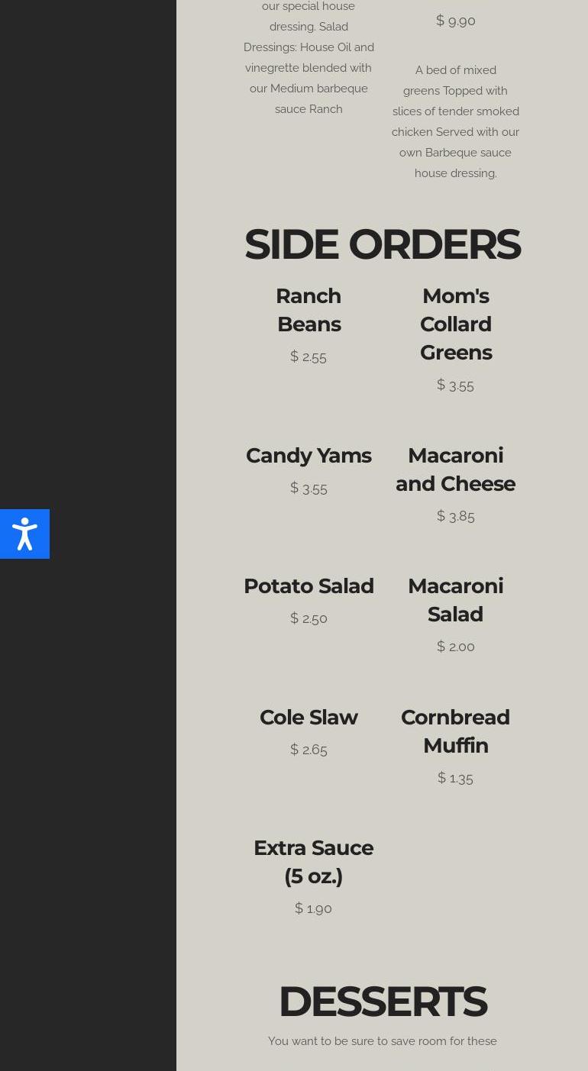
Task: Click the SIDE ORDERS section heading
Action: pyautogui.click(x=382, y=244)
